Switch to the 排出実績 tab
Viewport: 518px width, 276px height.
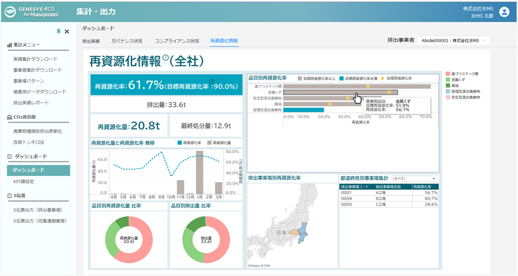pyautogui.click(x=91, y=41)
